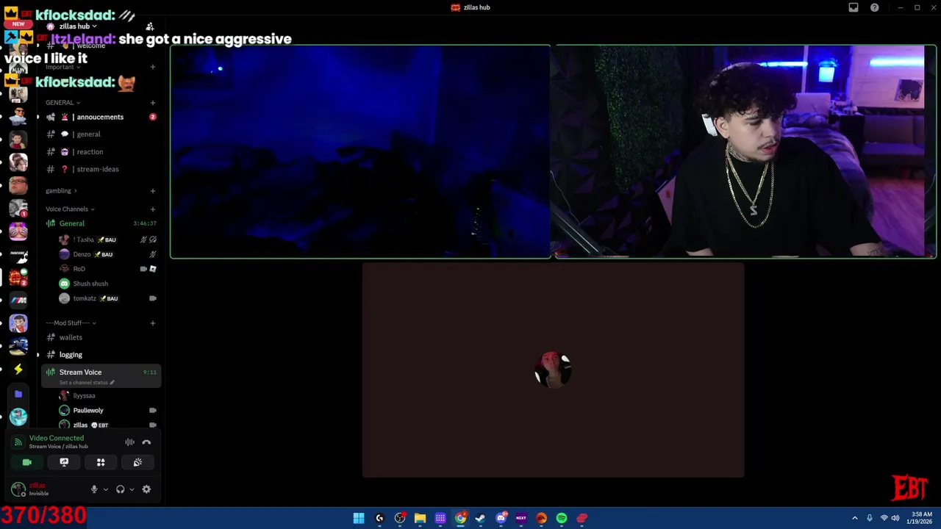Add a channel to Voice Channels category
This screenshot has width=941, height=529.
click(153, 209)
